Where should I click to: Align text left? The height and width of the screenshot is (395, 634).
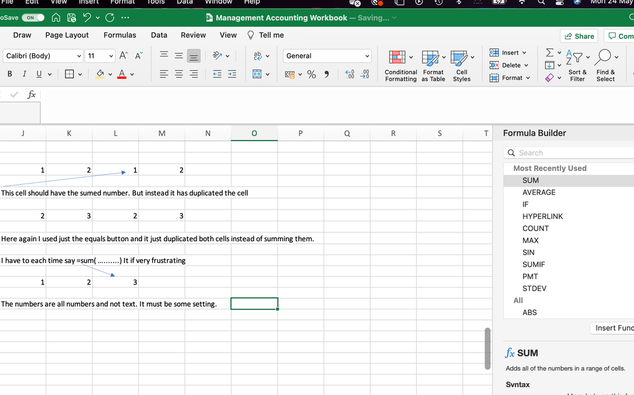pyautogui.click(x=164, y=74)
